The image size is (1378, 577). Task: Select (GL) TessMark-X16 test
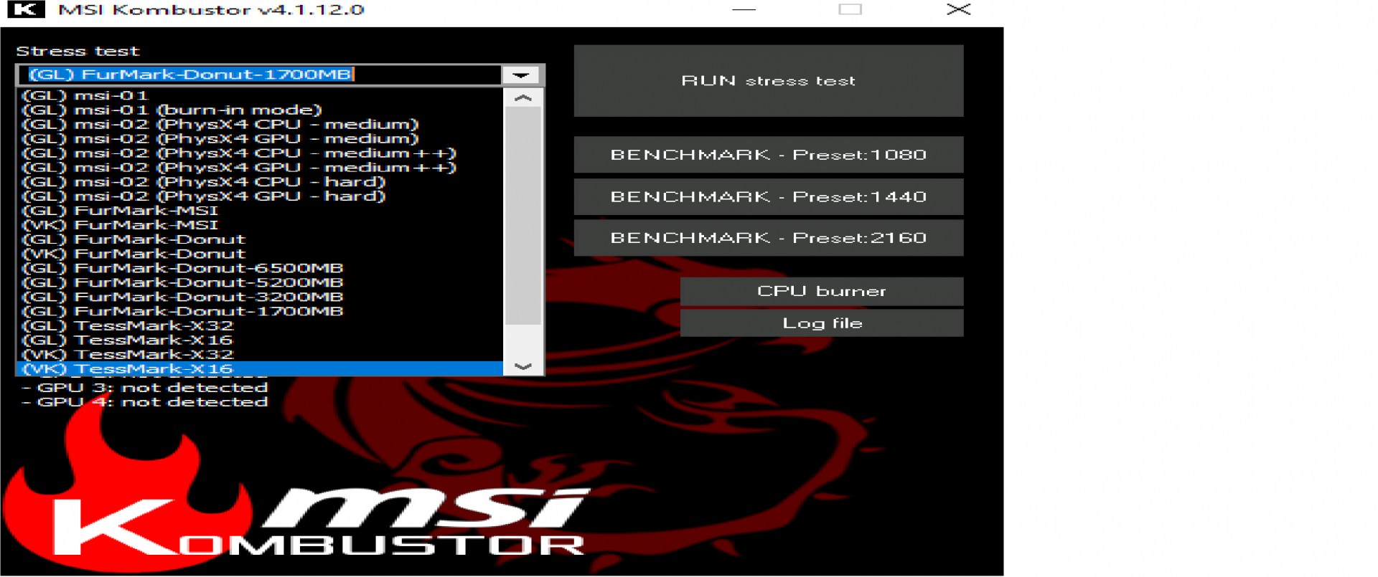coord(260,340)
